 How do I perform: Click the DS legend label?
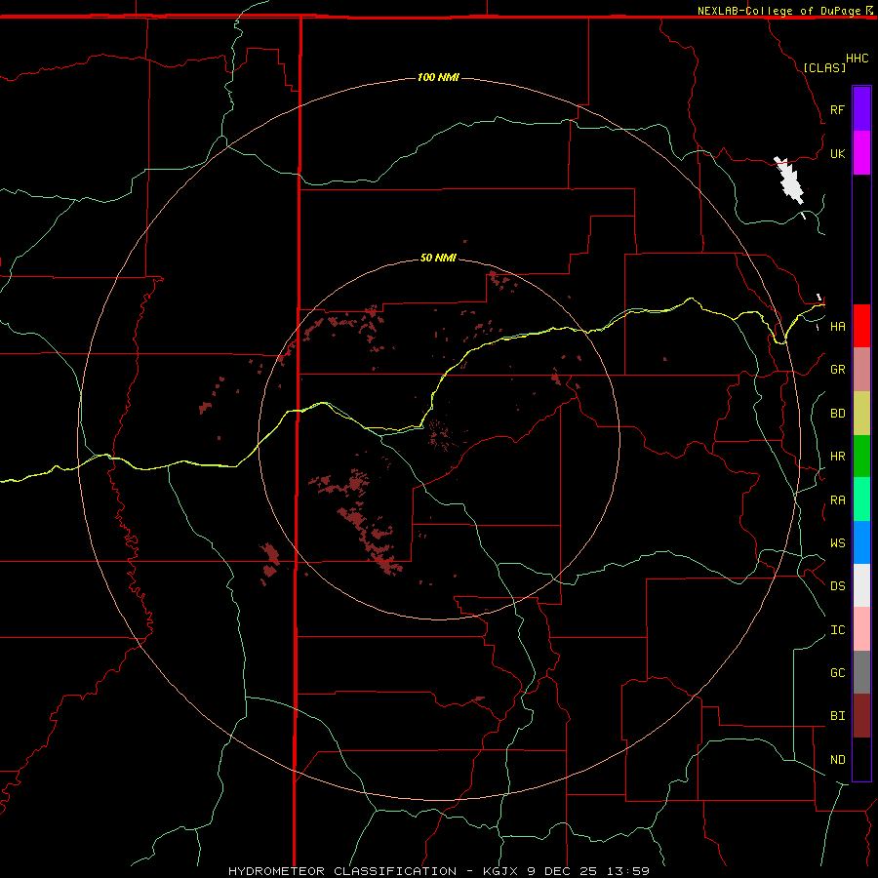[x=837, y=586]
